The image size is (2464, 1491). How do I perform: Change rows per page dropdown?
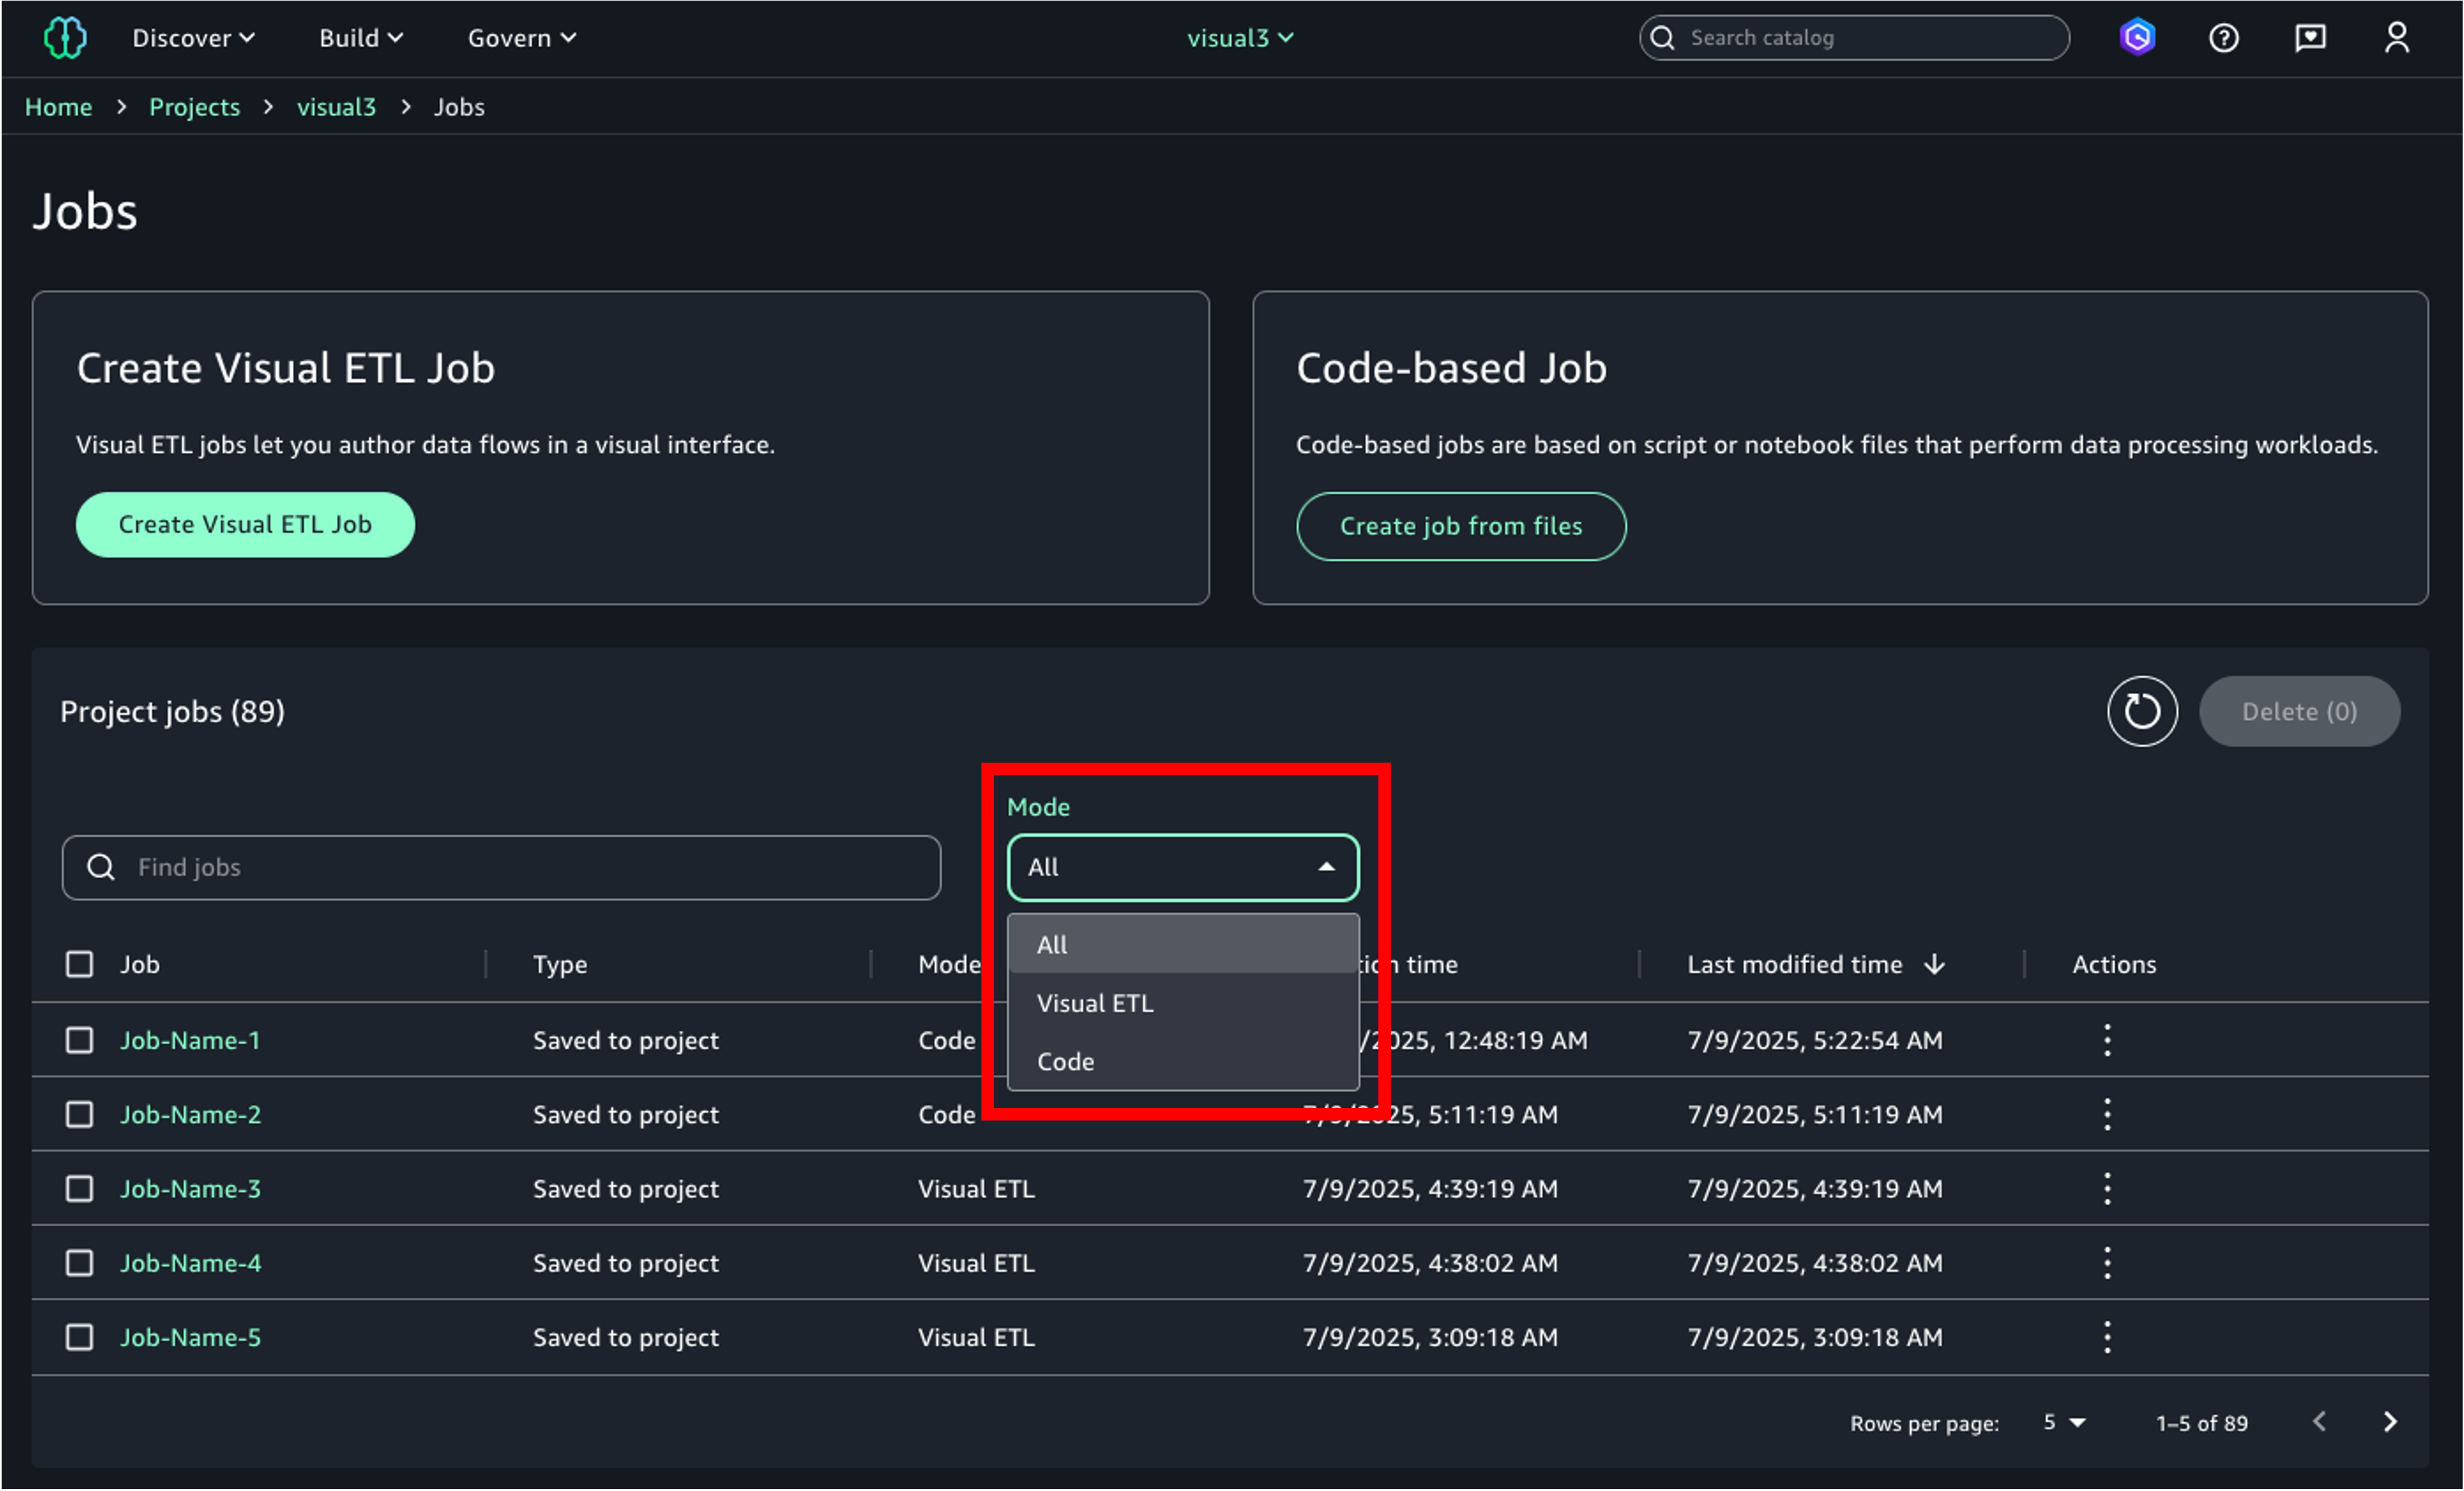click(x=2064, y=1422)
